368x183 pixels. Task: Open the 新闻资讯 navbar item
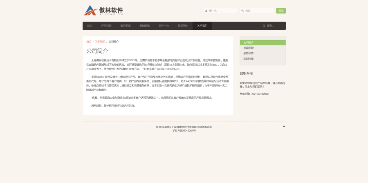pyautogui.click(x=145, y=26)
